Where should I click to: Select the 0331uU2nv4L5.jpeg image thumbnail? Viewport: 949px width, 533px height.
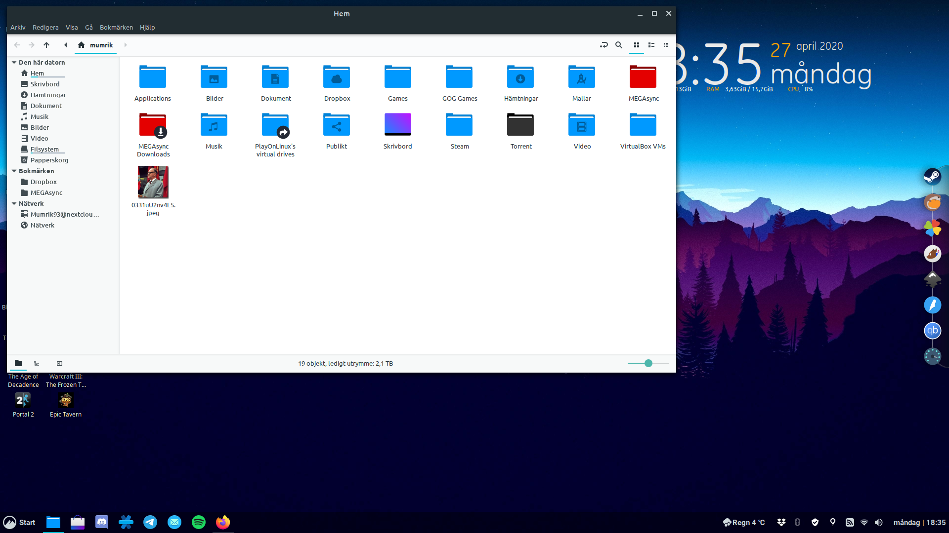[x=153, y=182]
